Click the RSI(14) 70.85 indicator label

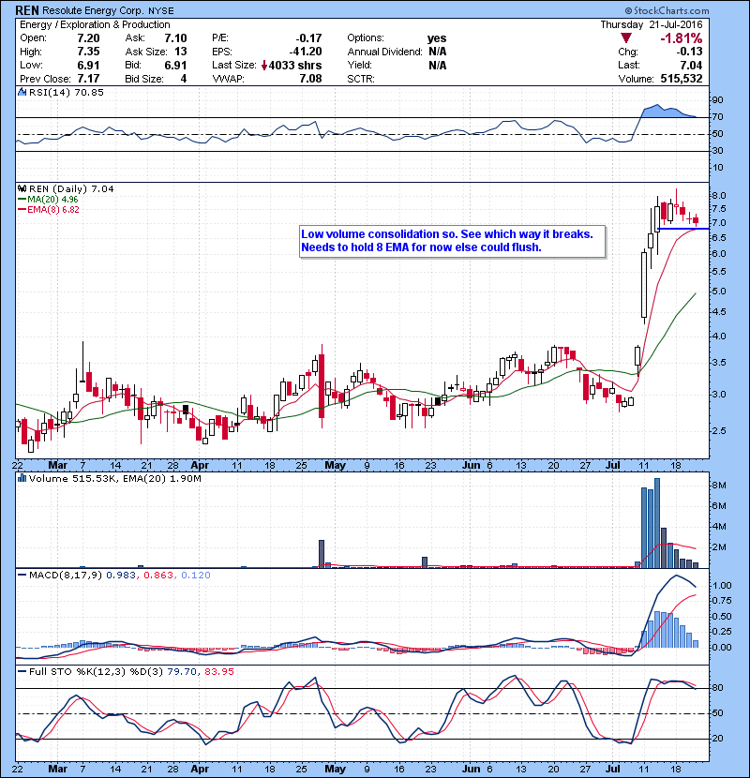[x=66, y=92]
